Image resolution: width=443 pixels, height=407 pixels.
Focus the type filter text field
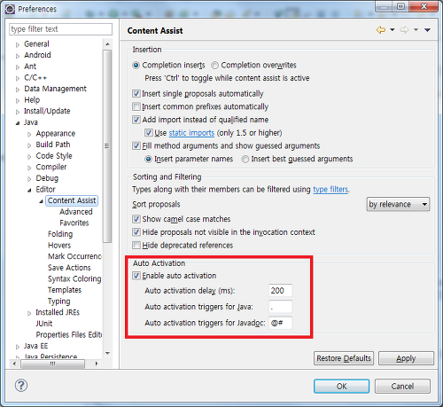[x=60, y=29]
